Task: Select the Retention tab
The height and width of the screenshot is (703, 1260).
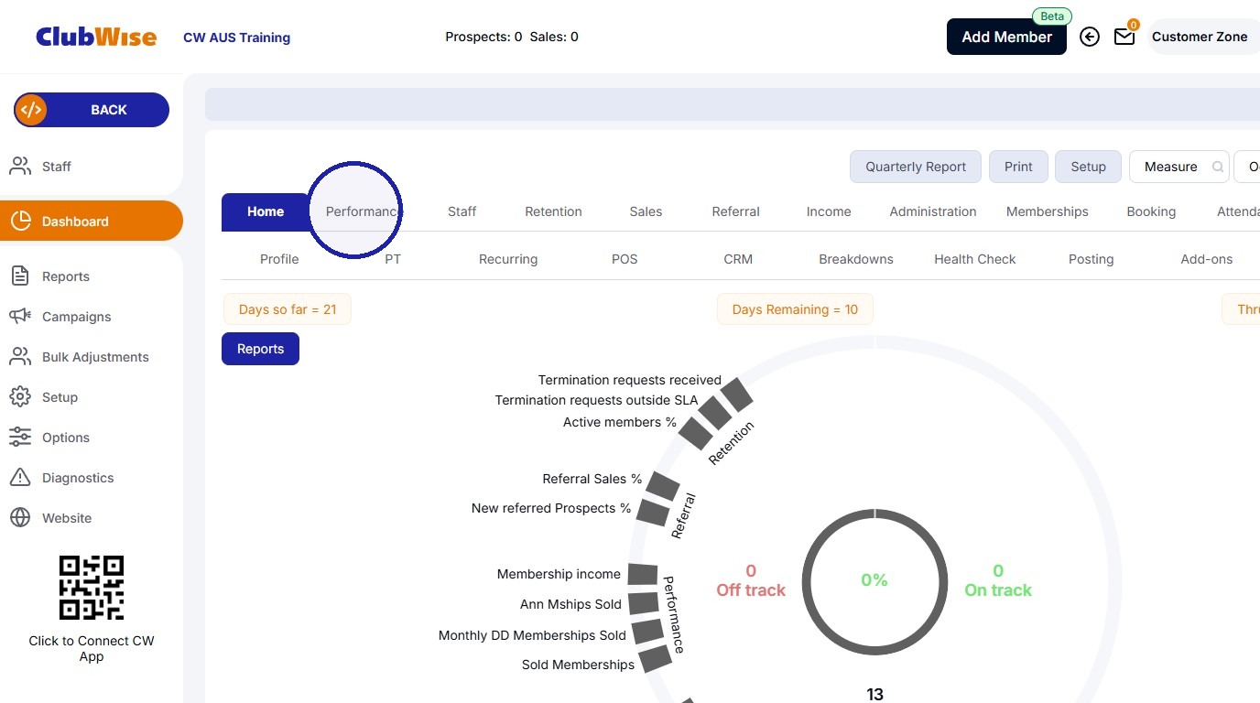Action: (553, 211)
